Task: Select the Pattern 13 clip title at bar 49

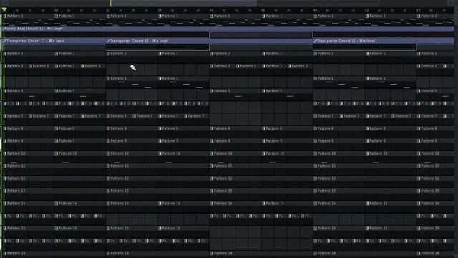Action: pyautogui.click(x=326, y=191)
